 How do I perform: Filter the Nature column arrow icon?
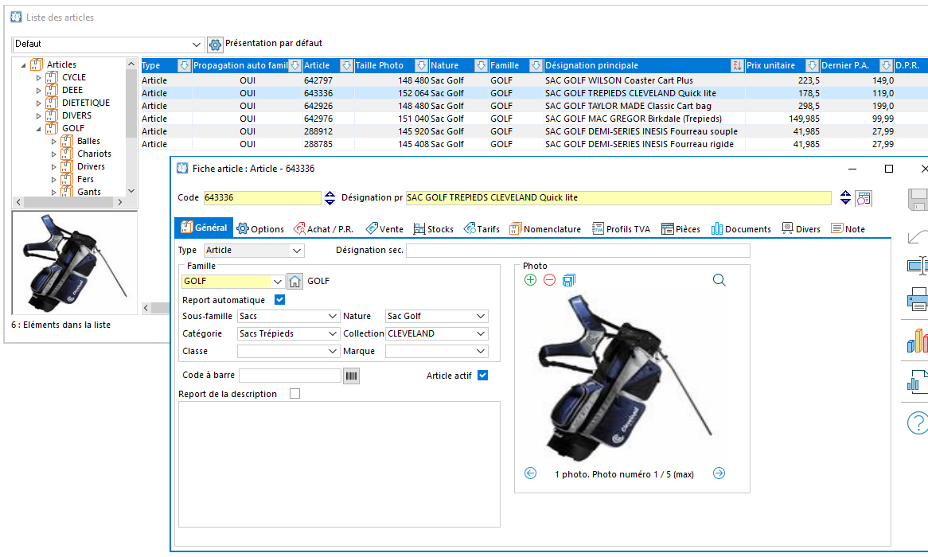point(481,66)
